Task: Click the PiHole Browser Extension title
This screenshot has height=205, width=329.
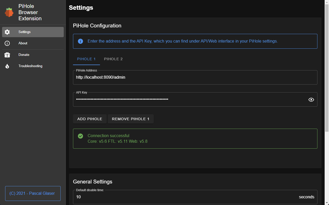Action: (30, 12)
